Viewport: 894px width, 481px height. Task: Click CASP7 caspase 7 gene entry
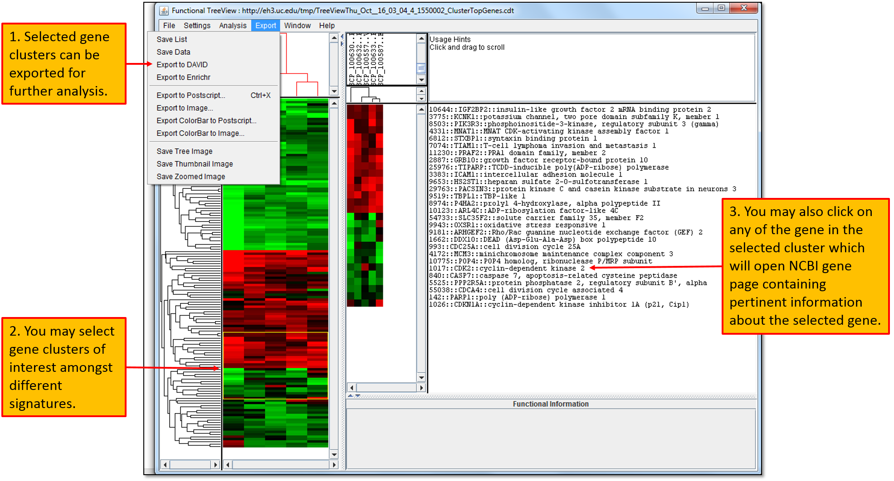pyautogui.click(x=553, y=276)
